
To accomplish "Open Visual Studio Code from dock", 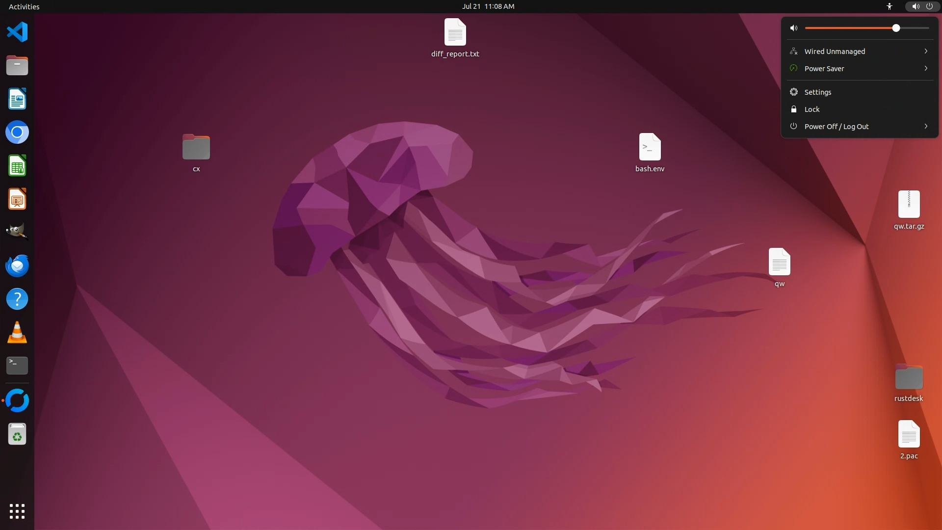I will [x=17, y=32].
